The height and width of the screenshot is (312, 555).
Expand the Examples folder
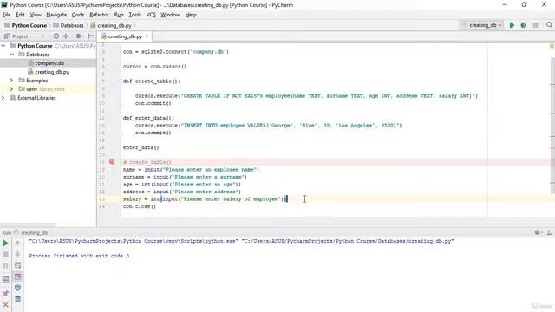coord(11,81)
